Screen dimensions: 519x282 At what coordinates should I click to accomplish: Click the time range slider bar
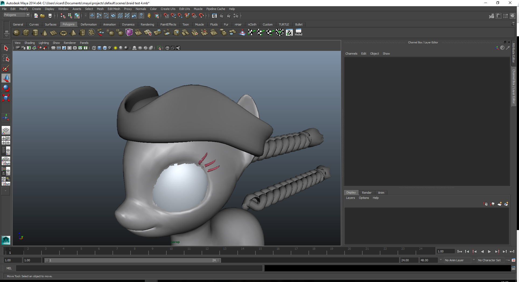(x=132, y=260)
